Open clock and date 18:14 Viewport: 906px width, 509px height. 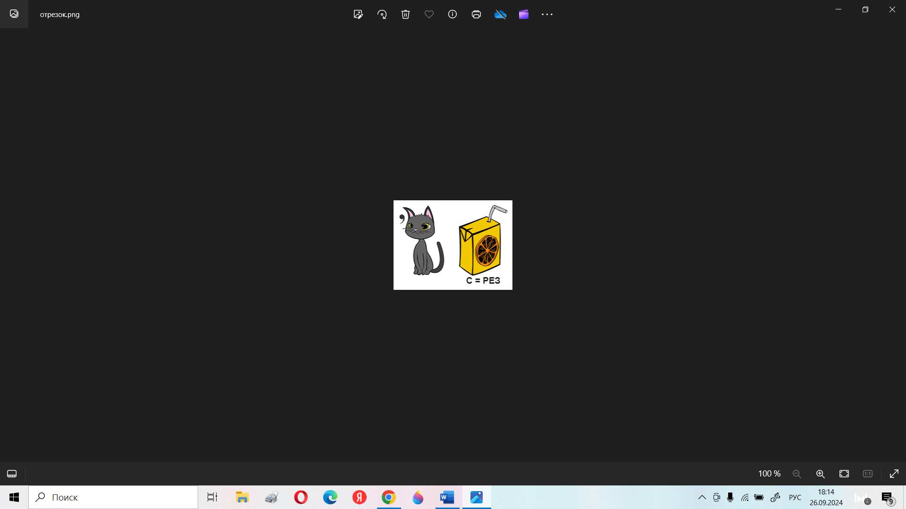(x=826, y=497)
